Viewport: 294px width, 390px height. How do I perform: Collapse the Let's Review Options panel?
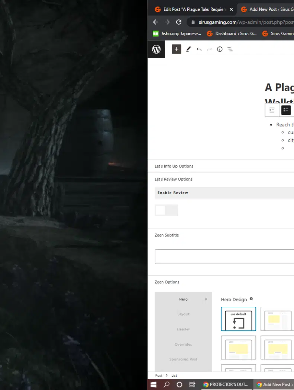[173, 179]
